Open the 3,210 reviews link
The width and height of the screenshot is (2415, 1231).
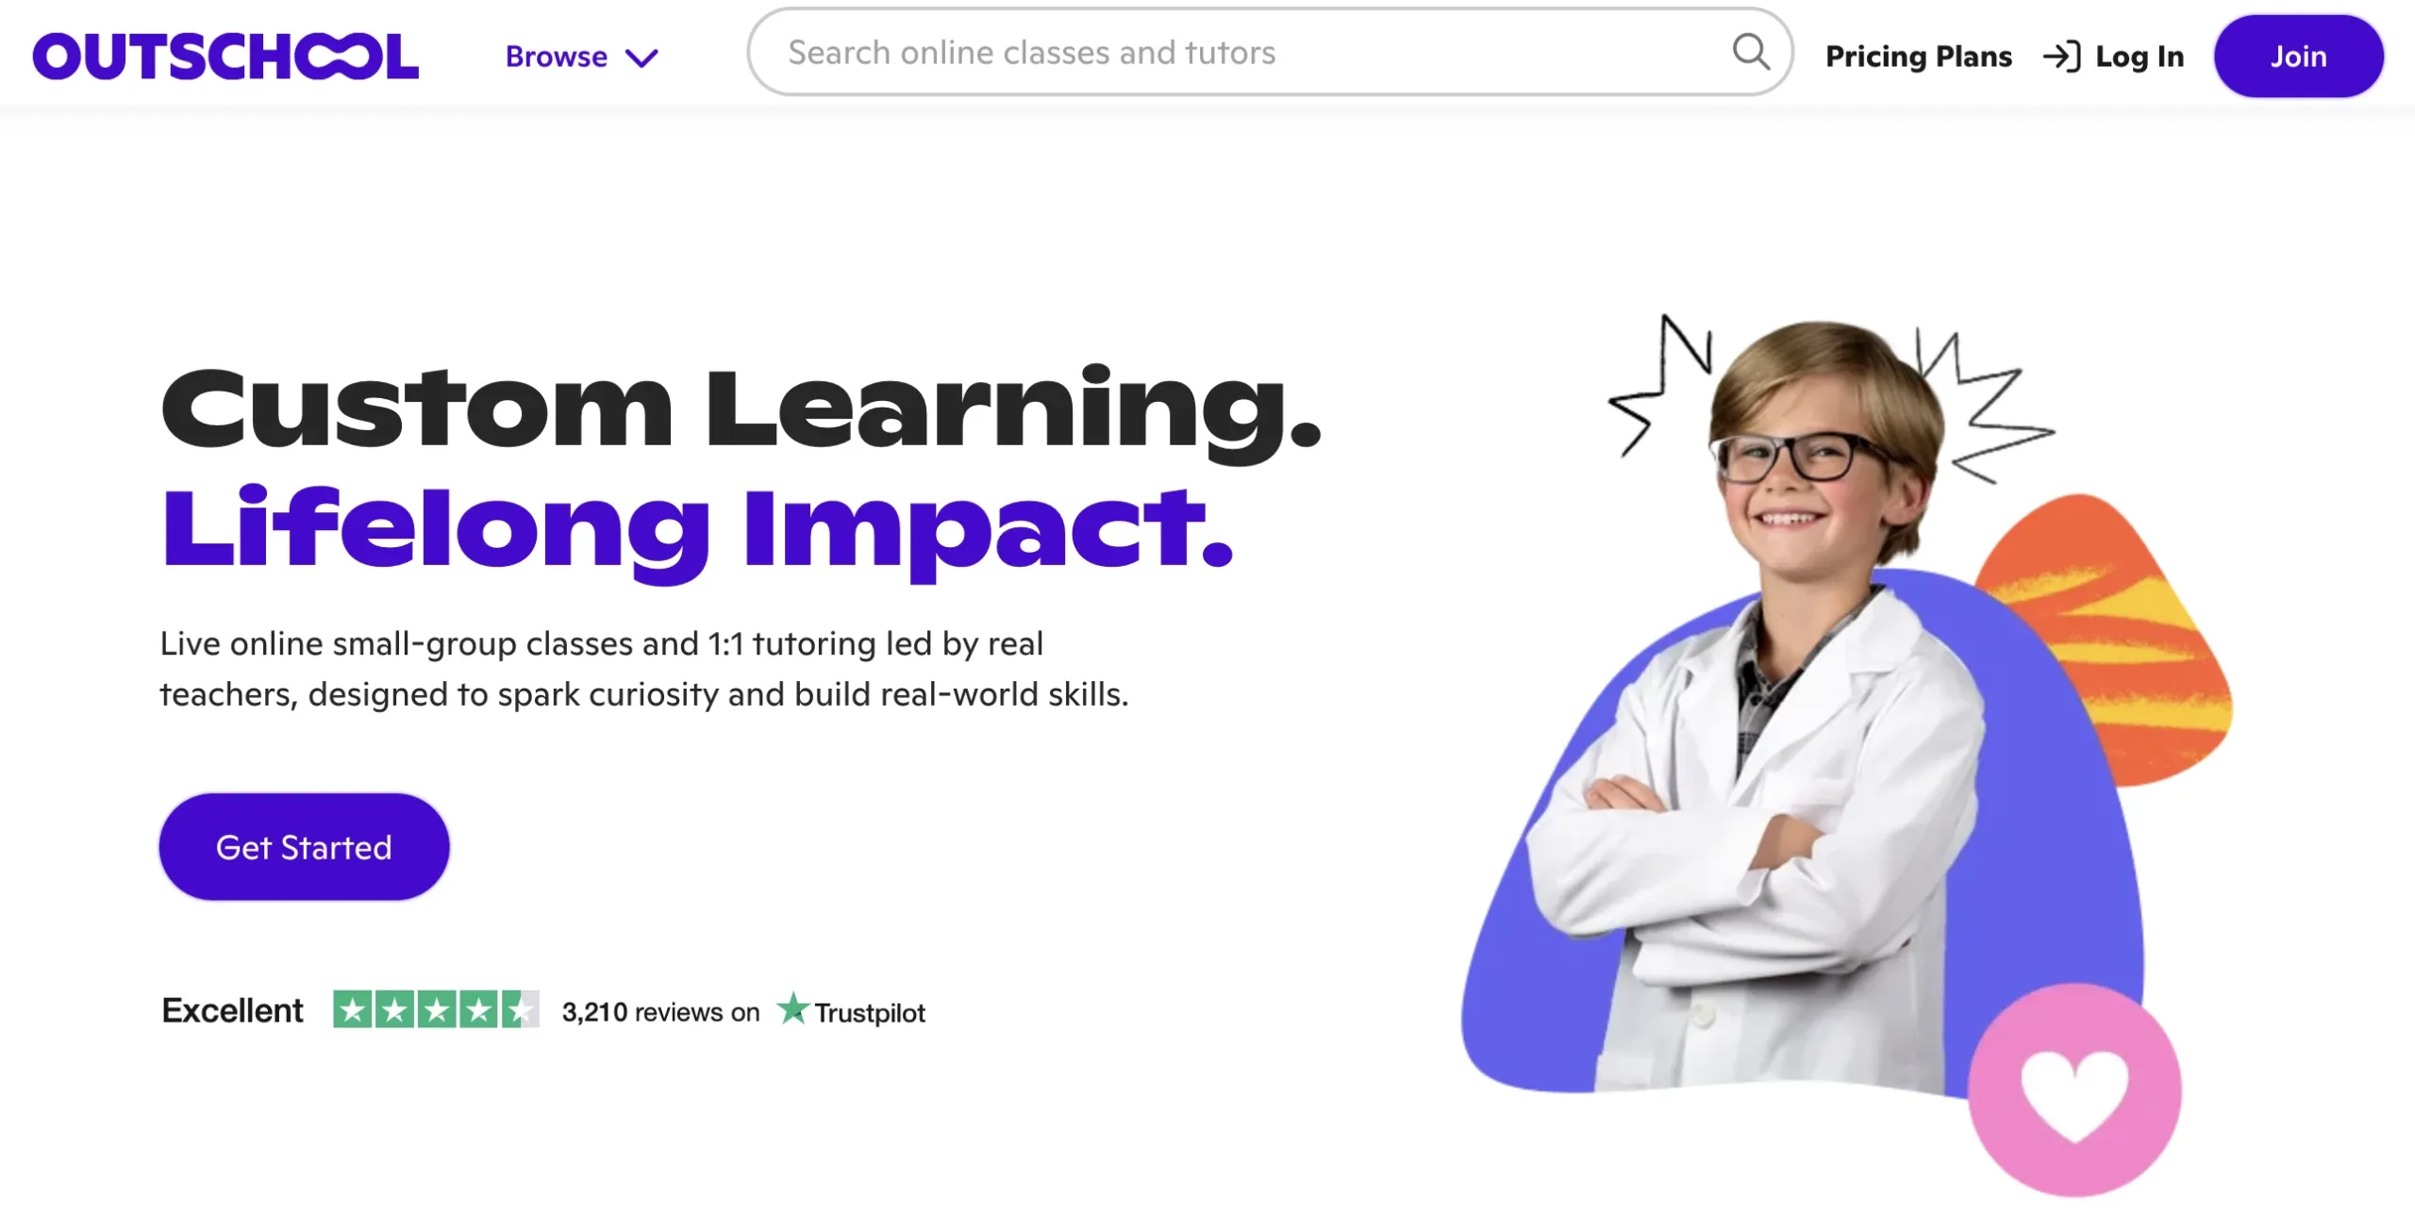pyautogui.click(x=660, y=1012)
